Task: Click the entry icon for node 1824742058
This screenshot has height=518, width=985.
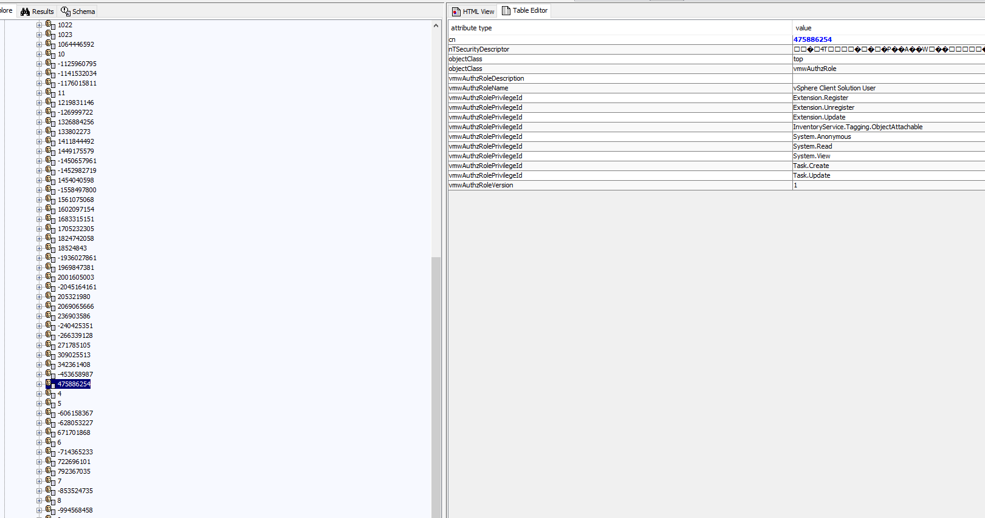Action: [x=50, y=238]
